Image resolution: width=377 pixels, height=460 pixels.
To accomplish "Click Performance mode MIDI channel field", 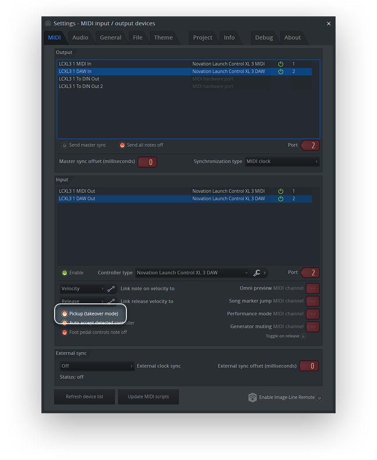I will 313,314.
